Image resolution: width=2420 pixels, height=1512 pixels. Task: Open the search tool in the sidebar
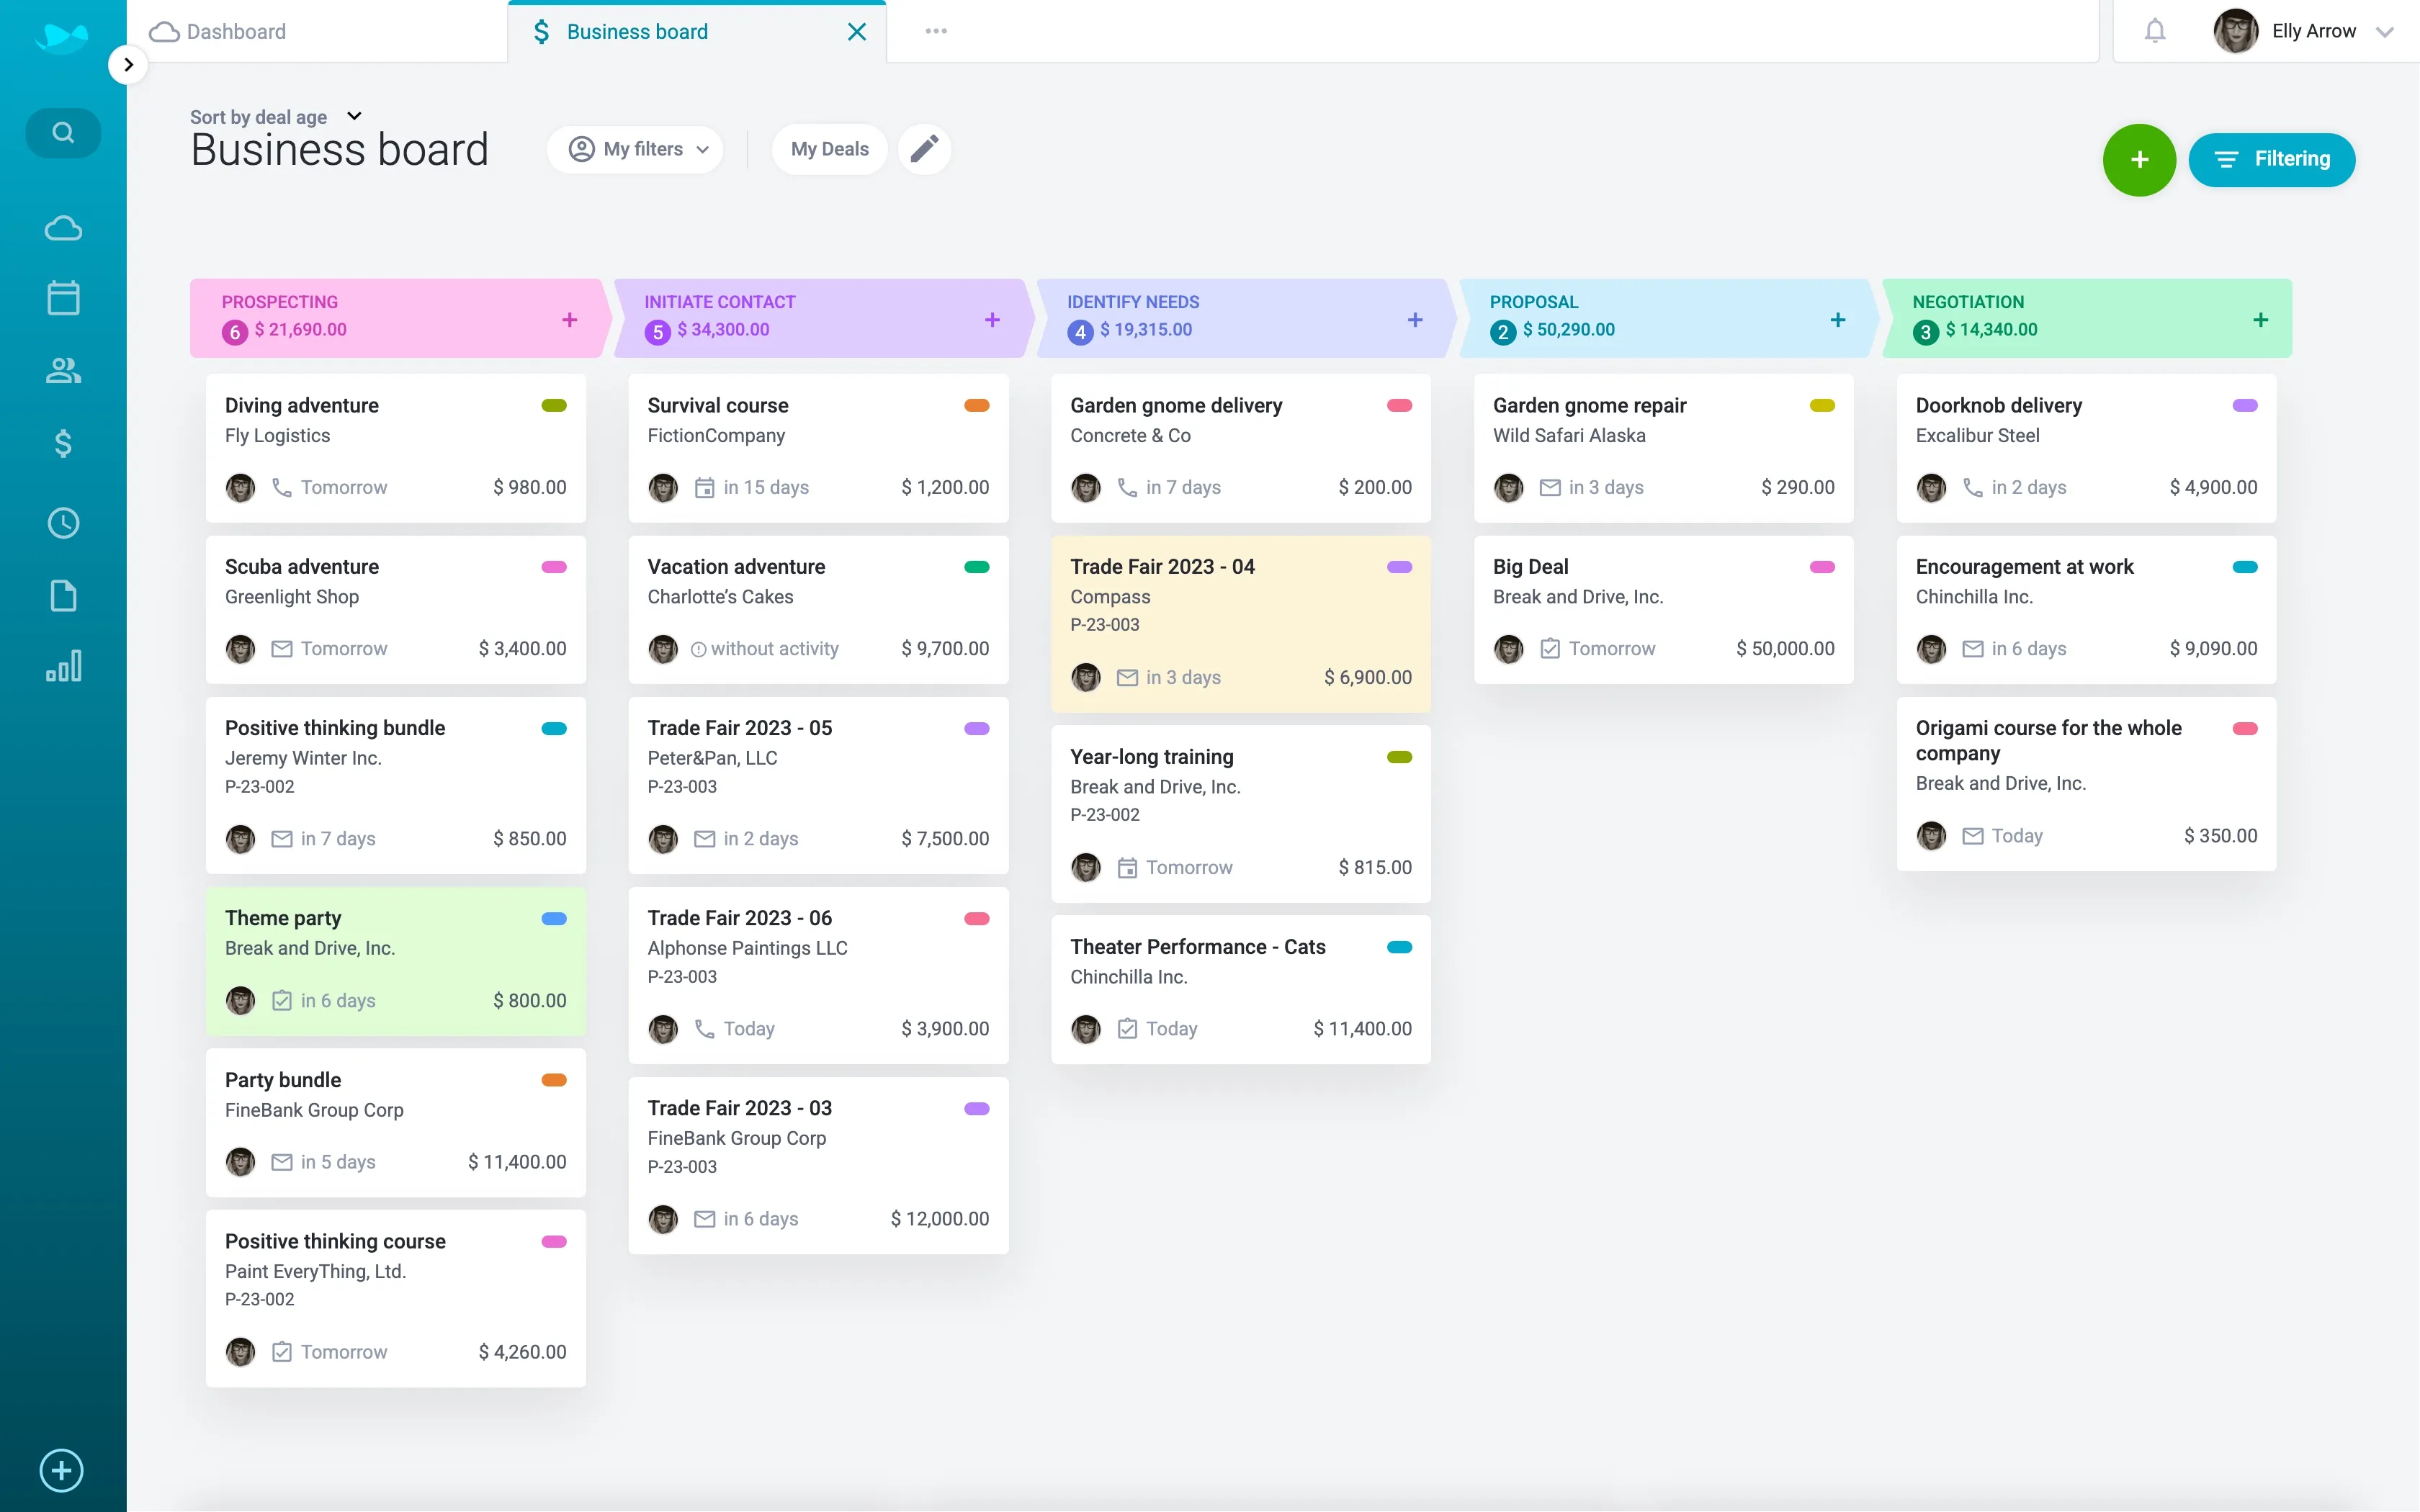pyautogui.click(x=62, y=132)
